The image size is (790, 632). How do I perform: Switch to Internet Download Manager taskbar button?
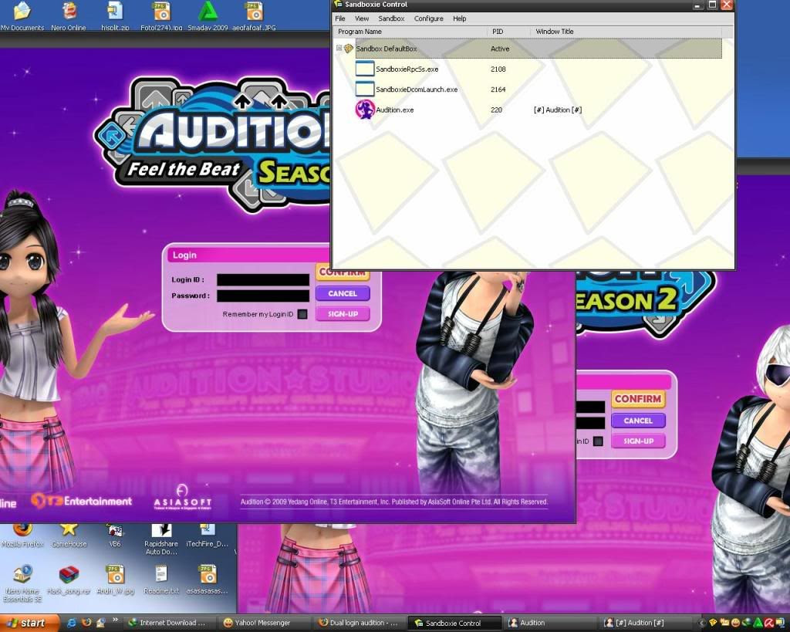pos(170,623)
